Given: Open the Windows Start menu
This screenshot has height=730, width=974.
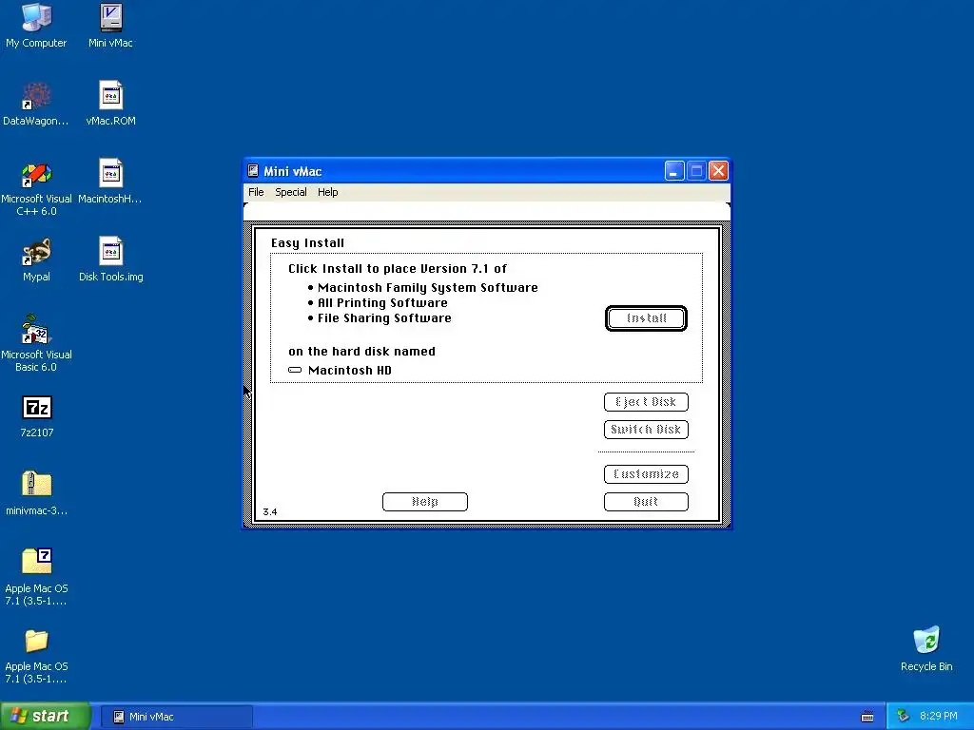Looking at the screenshot, I should click(46, 717).
